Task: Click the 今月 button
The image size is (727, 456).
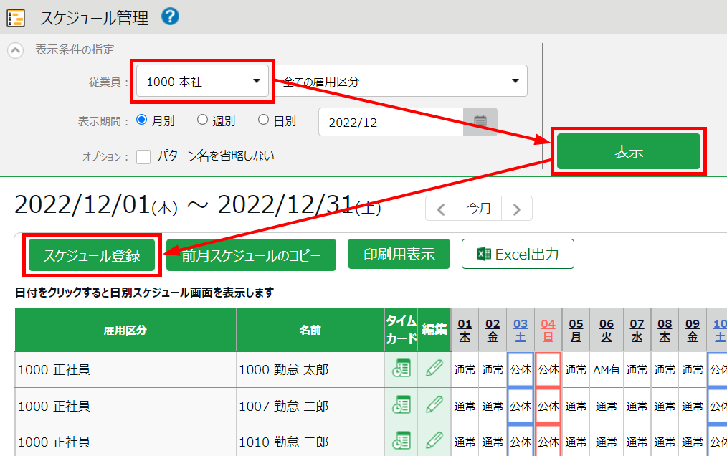Action: 479,209
